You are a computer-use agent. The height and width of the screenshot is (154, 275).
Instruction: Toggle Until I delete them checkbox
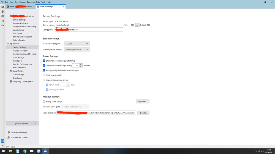47,90
